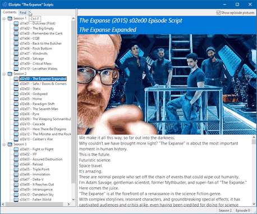Screen dimensions: 257x214
Task: Click the s01e07 Windmills episode icon
Action: point(16,54)
